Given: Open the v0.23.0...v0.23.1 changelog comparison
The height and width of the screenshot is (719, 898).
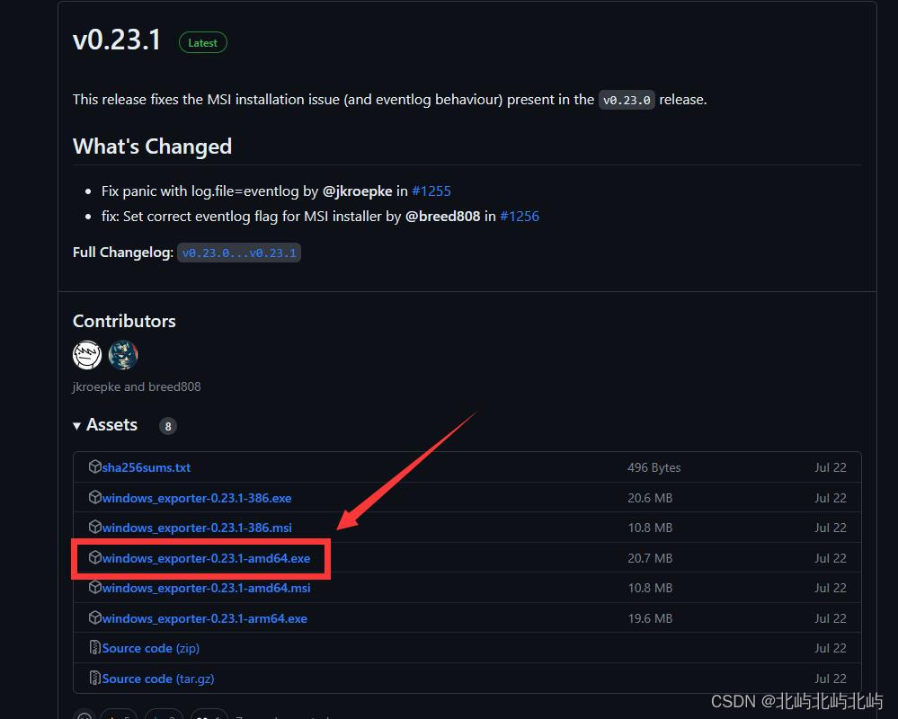Looking at the screenshot, I should coord(239,253).
